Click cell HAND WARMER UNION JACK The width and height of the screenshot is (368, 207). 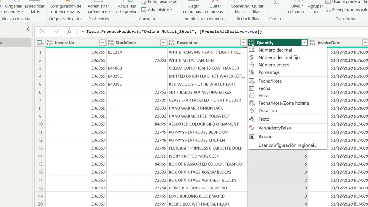207,108
